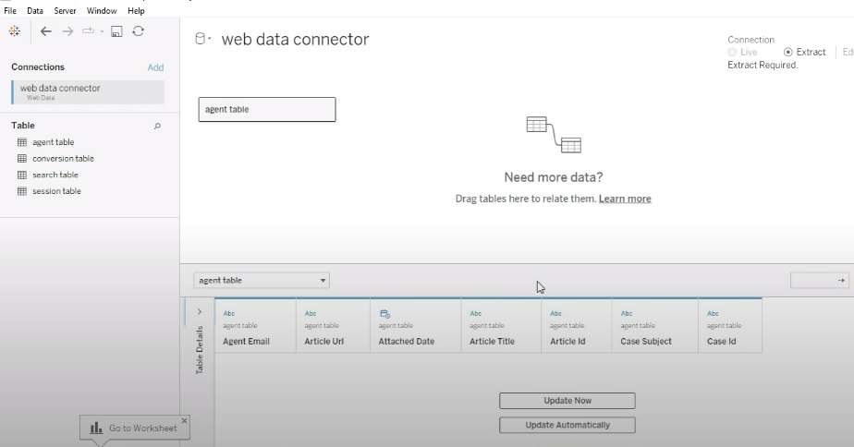Click the refresh data source icon
This screenshot has width=854, height=447.
pyautogui.click(x=138, y=30)
